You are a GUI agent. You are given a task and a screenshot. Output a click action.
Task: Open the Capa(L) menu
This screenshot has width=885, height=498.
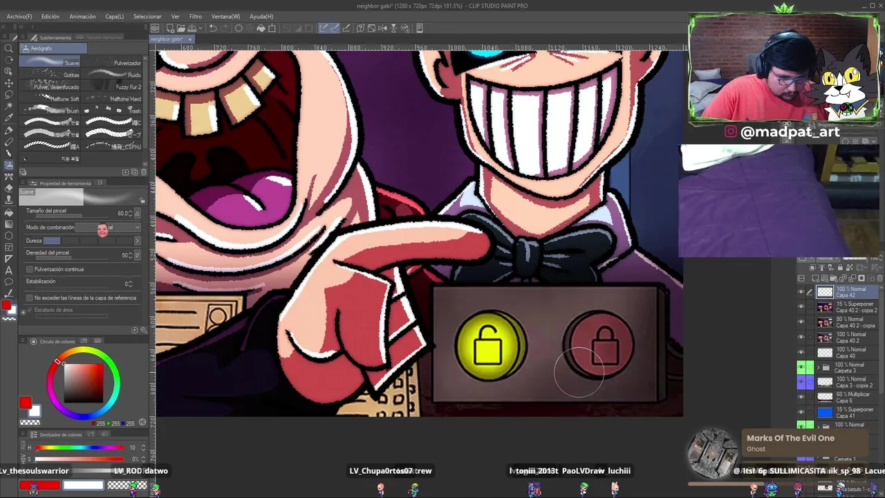[115, 16]
